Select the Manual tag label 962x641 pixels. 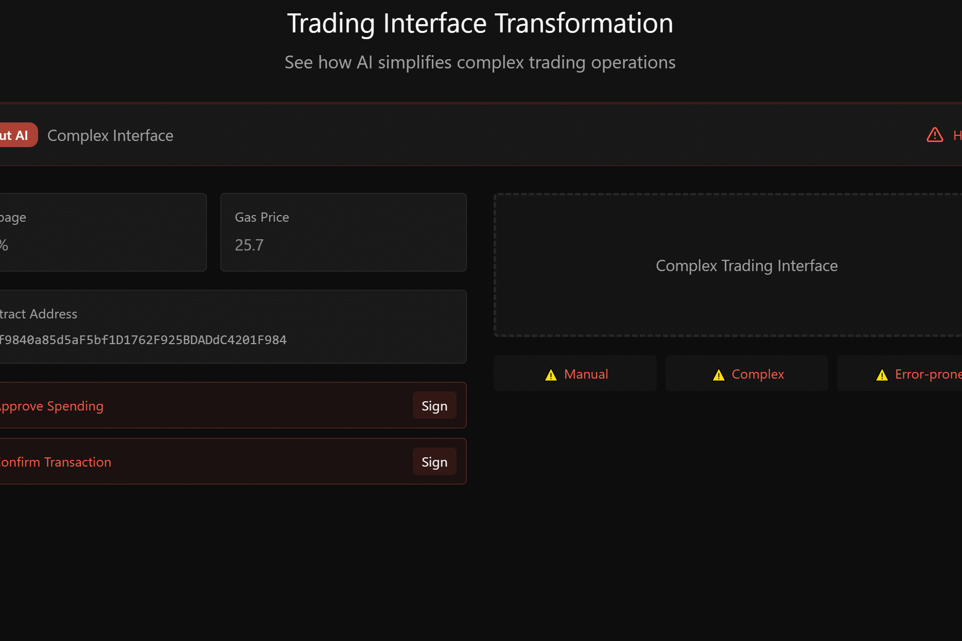(x=586, y=374)
